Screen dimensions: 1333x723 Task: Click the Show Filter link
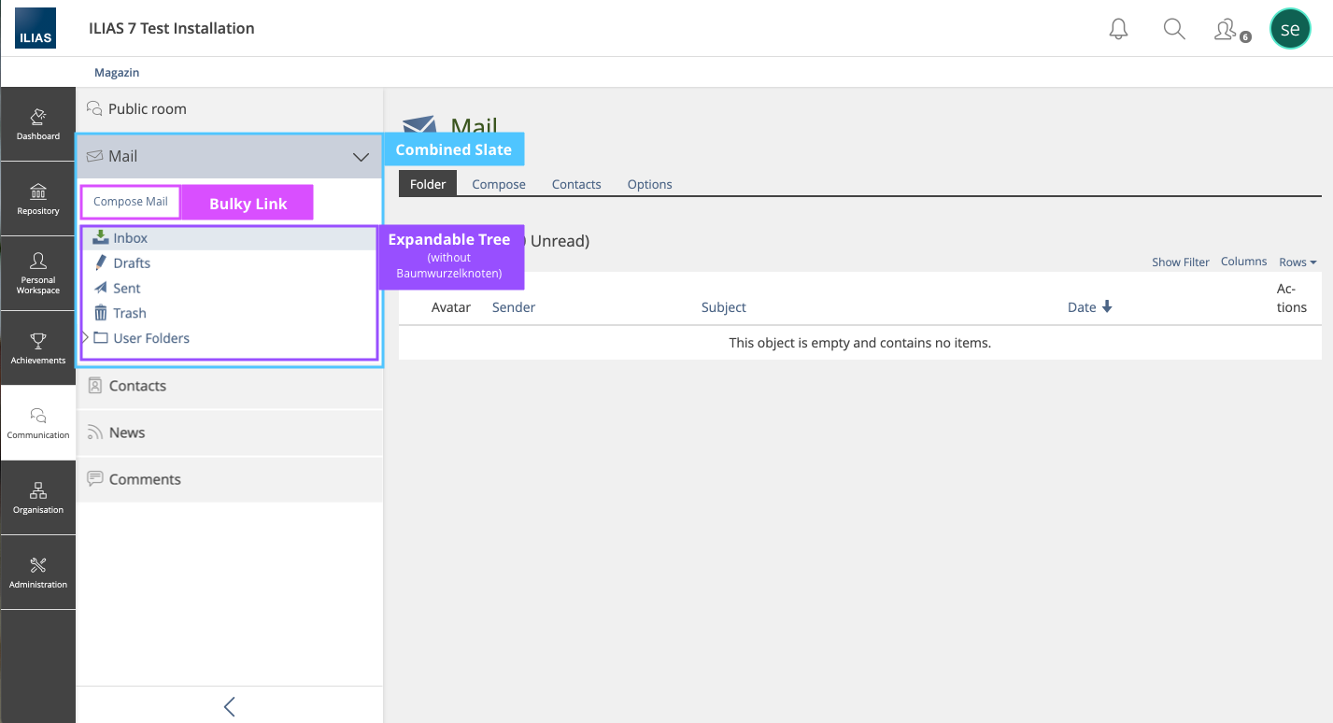pyautogui.click(x=1180, y=262)
